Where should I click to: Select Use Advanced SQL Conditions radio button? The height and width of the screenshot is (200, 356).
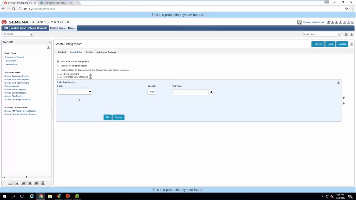[58, 77]
